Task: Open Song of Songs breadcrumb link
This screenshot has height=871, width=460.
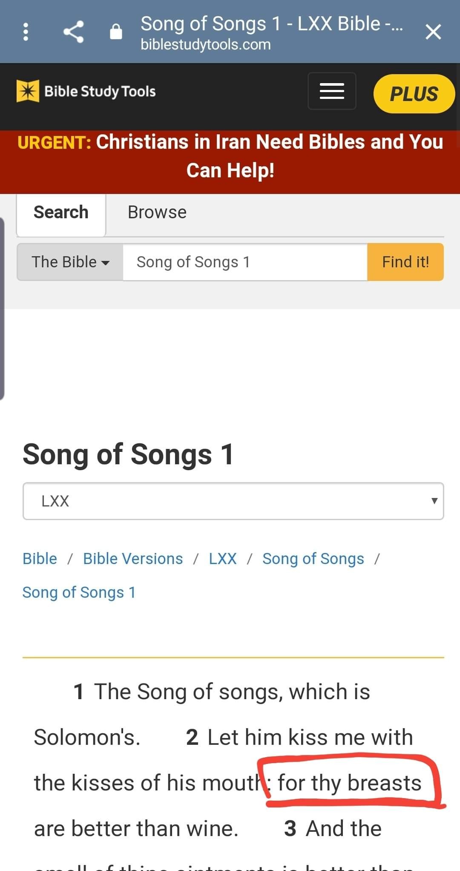Action: tap(313, 558)
